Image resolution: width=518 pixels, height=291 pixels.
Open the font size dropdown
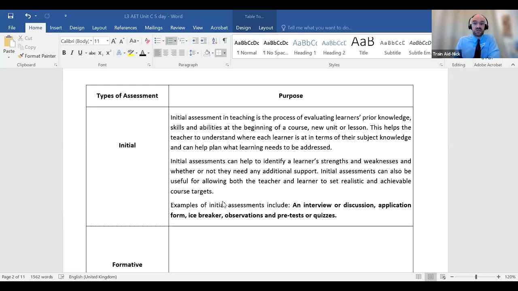(107, 41)
